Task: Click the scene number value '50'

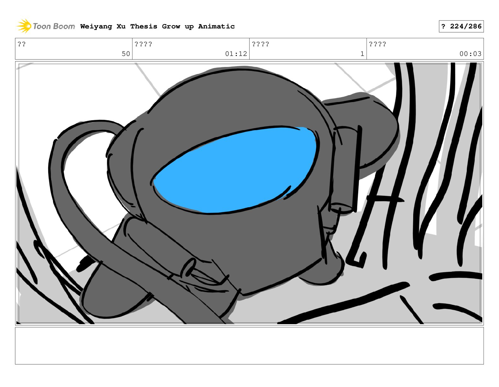Action: 126,54
